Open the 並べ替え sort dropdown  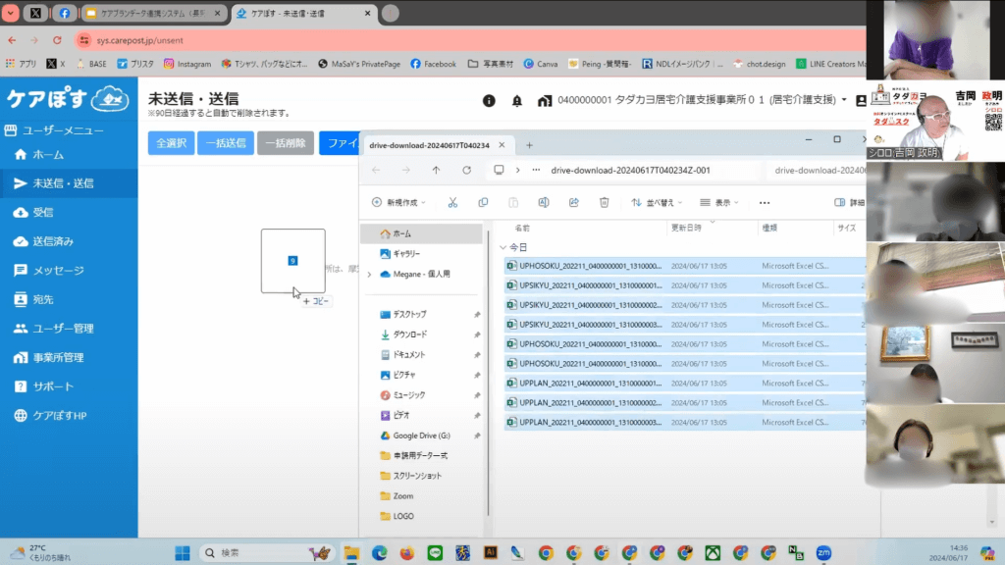[660, 203]
